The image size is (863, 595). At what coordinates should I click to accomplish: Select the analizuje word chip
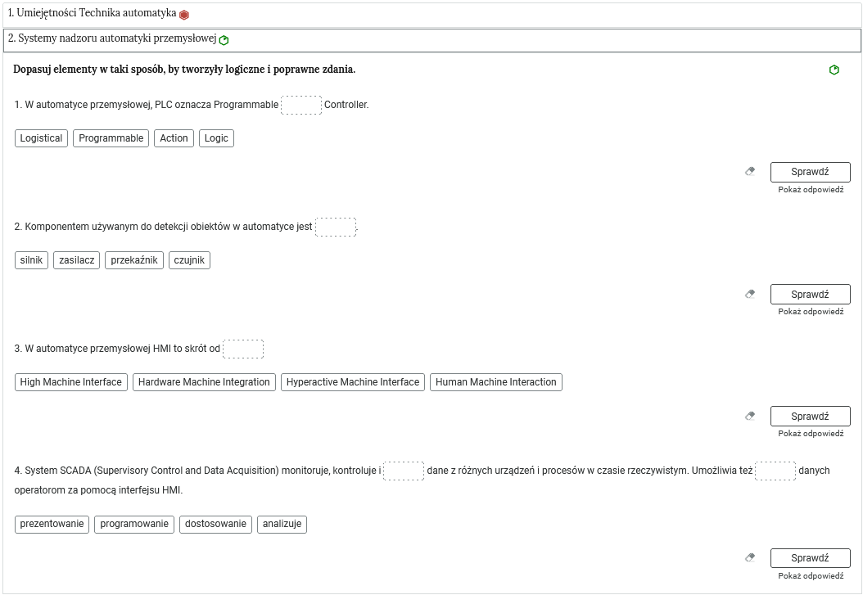[x=282, y=524]
